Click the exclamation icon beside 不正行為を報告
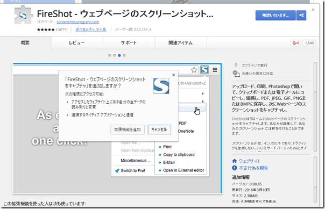The height and width of the screenshot is (209, 325). tap(235, 168)
